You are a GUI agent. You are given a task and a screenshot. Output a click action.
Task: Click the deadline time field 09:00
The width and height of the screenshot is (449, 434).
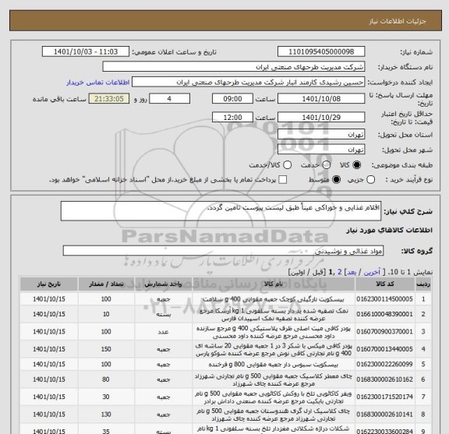pos(232,99)
